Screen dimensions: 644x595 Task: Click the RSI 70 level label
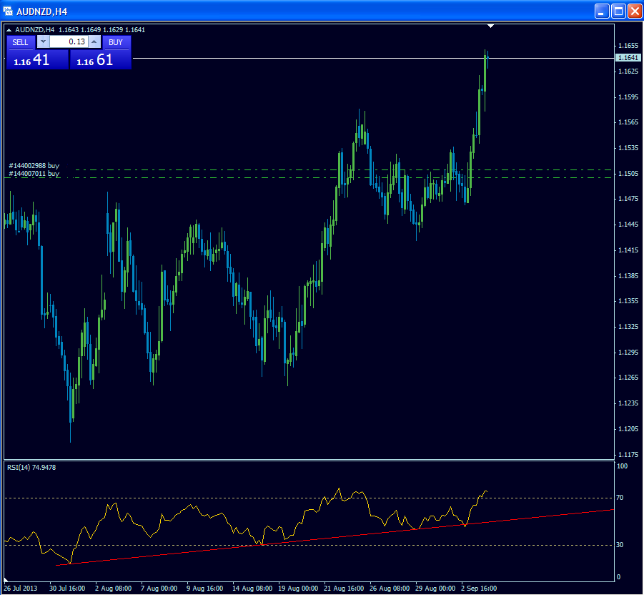point(620,498)
